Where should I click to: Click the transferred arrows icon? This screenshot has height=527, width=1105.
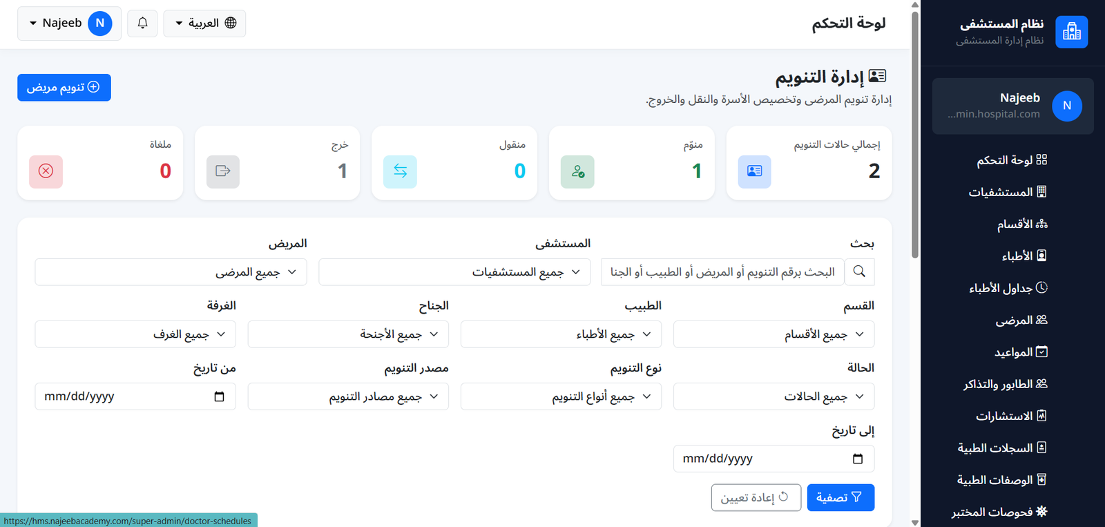pos(401,171)
